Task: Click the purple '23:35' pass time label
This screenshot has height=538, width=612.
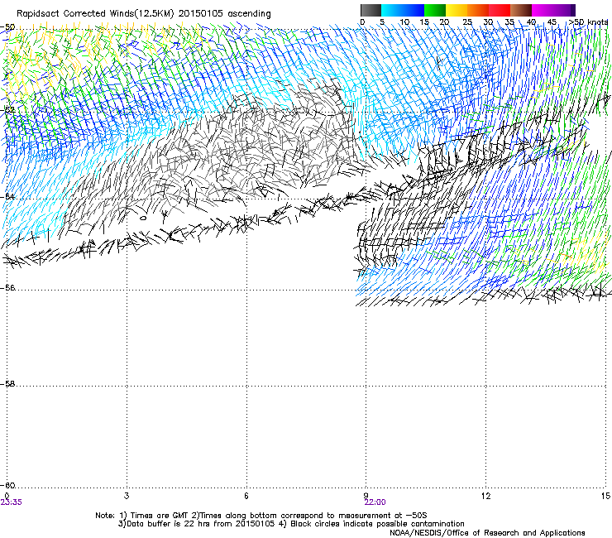Action: click(x=12, y=502)
